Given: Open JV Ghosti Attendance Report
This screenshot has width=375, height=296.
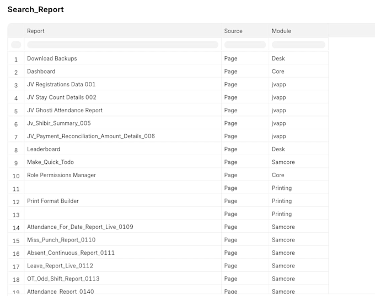Looking at the screenshot, I should pos(65,110).
